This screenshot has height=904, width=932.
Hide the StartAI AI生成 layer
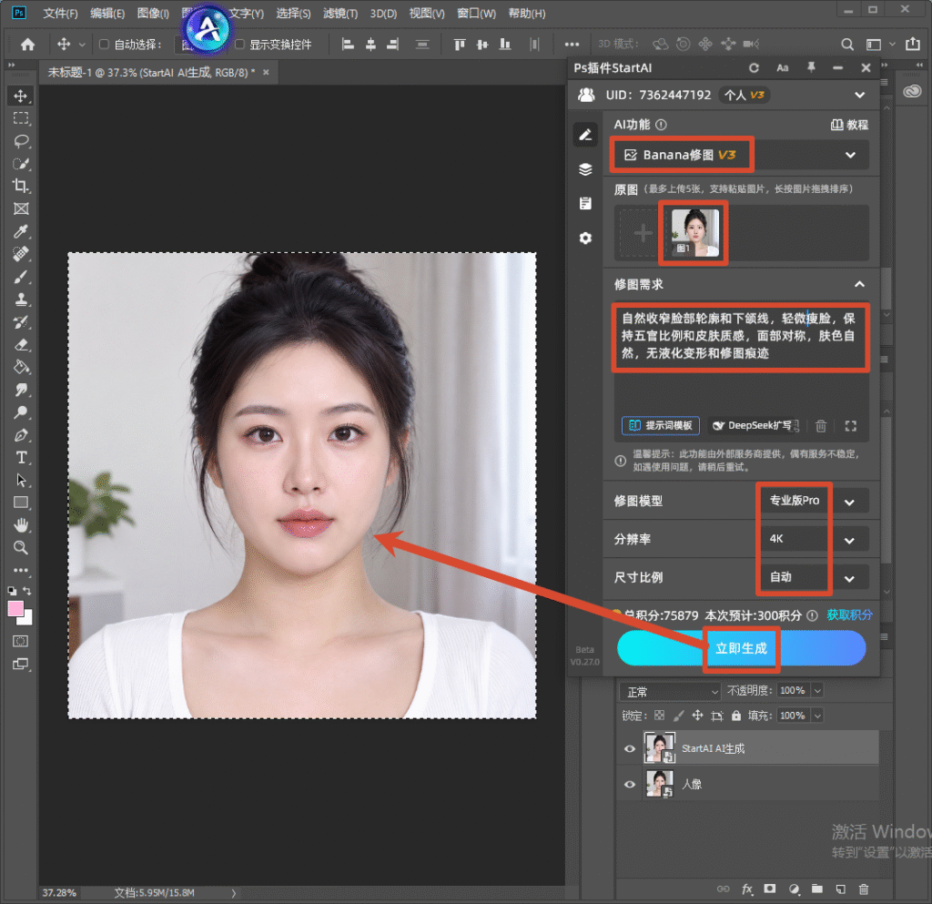630,748
